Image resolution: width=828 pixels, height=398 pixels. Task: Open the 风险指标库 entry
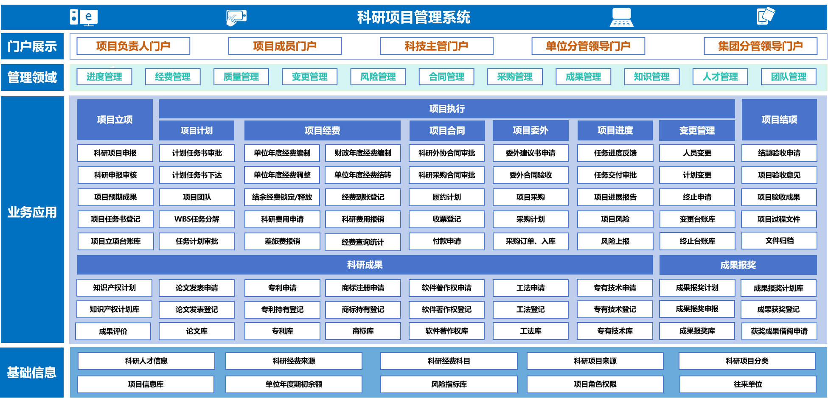tap(449, 384)
